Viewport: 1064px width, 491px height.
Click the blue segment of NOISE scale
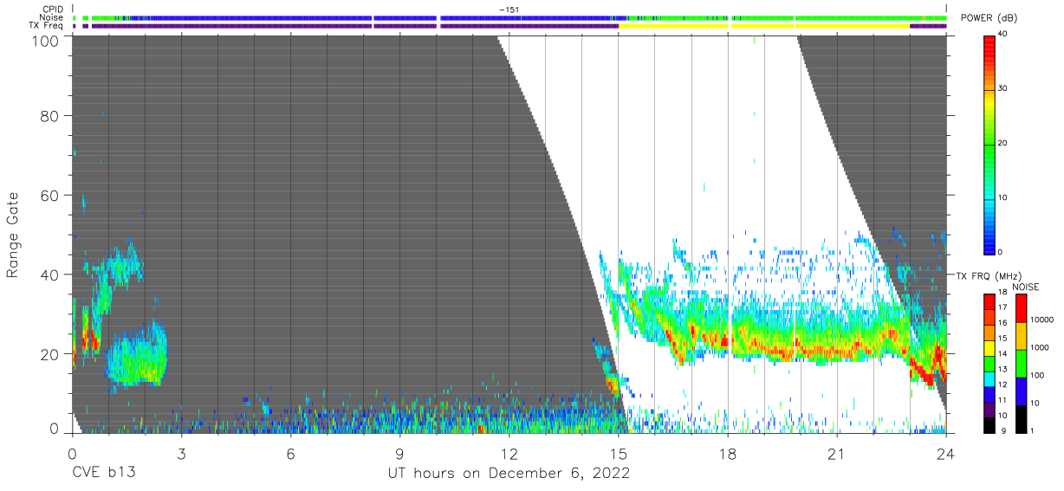tap(1021, 391)
